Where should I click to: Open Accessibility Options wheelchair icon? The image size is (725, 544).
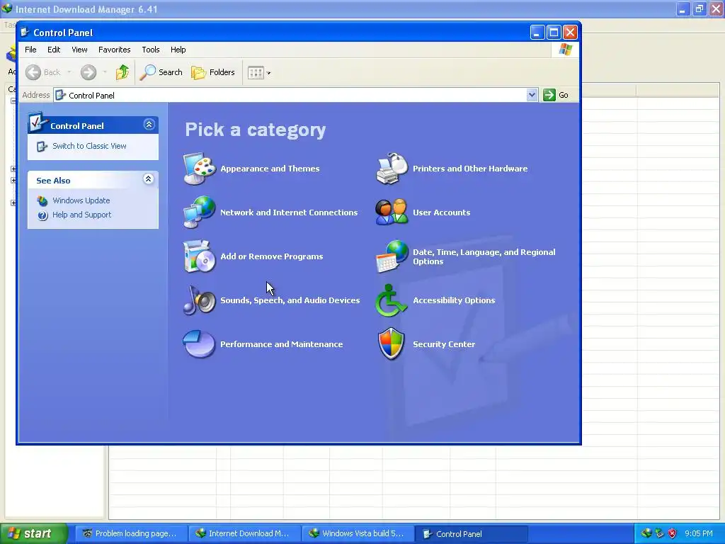[x=392, y=300]
